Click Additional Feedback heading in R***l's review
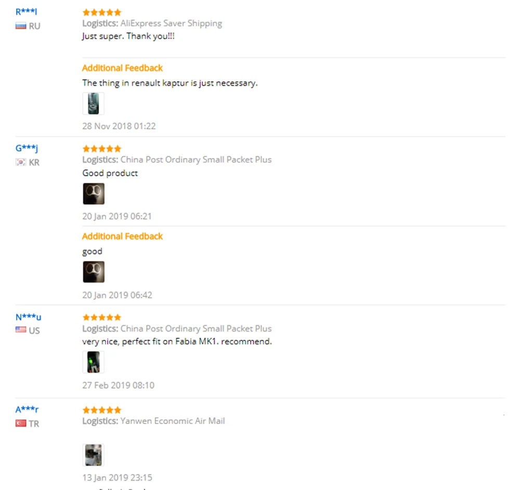 click(x=122, y=68)
